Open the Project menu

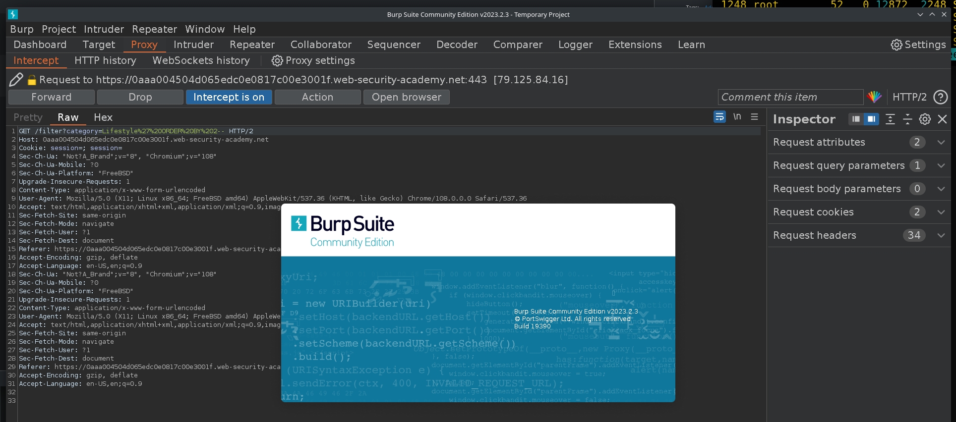(59, 29)
